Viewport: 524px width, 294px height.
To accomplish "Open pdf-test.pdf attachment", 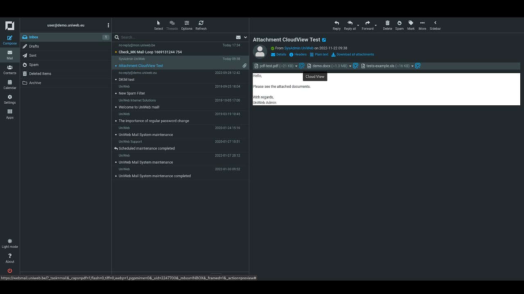I will (273, 66).
